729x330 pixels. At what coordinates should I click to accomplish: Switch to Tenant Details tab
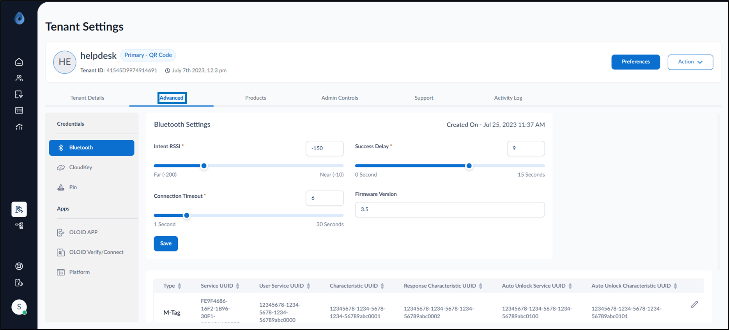87,98
